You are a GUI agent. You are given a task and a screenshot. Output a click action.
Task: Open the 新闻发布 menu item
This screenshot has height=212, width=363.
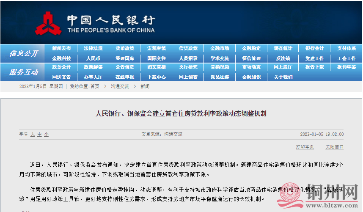[x=61, y=49]
